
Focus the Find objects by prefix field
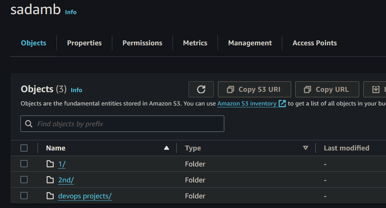pos(126,124)
